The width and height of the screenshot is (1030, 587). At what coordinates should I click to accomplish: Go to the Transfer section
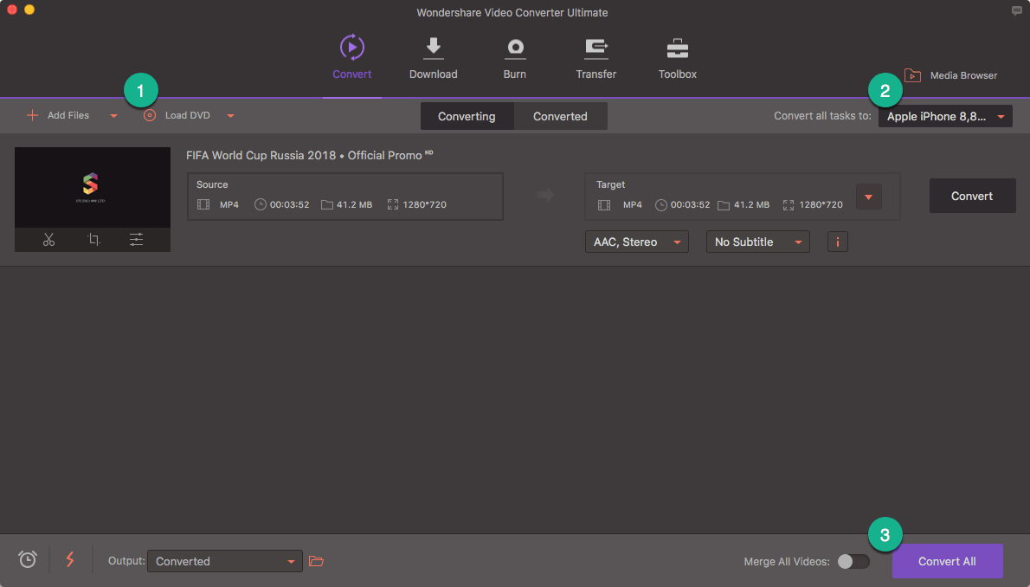tap(595, 57)
